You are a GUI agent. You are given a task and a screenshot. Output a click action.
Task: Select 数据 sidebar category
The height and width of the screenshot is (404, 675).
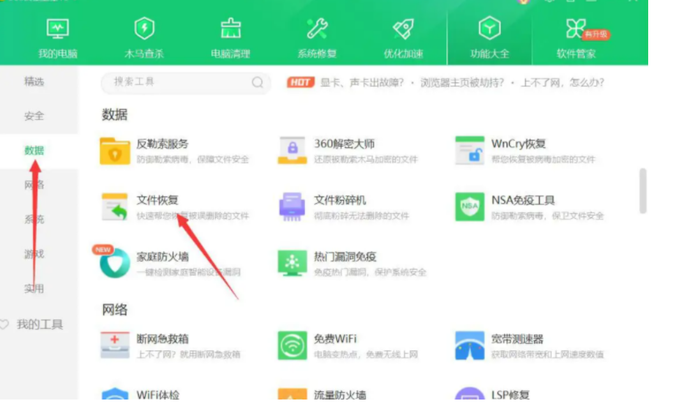coord(34,151)
